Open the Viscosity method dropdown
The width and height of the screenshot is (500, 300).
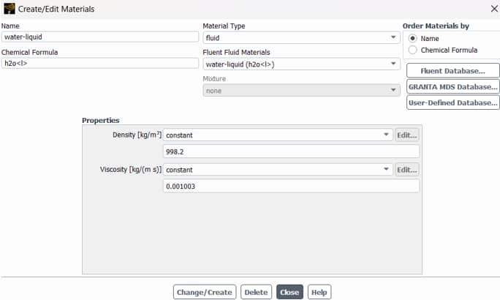click(x=278, y=170)
